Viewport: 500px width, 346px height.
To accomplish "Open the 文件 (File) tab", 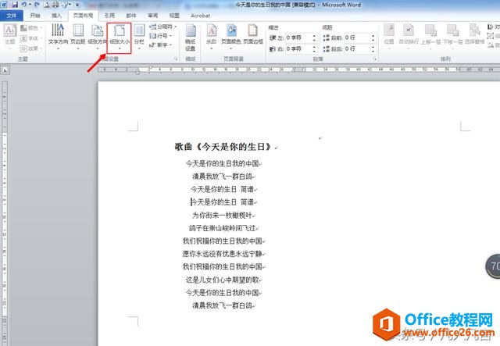I will click(x=11, y=15).
